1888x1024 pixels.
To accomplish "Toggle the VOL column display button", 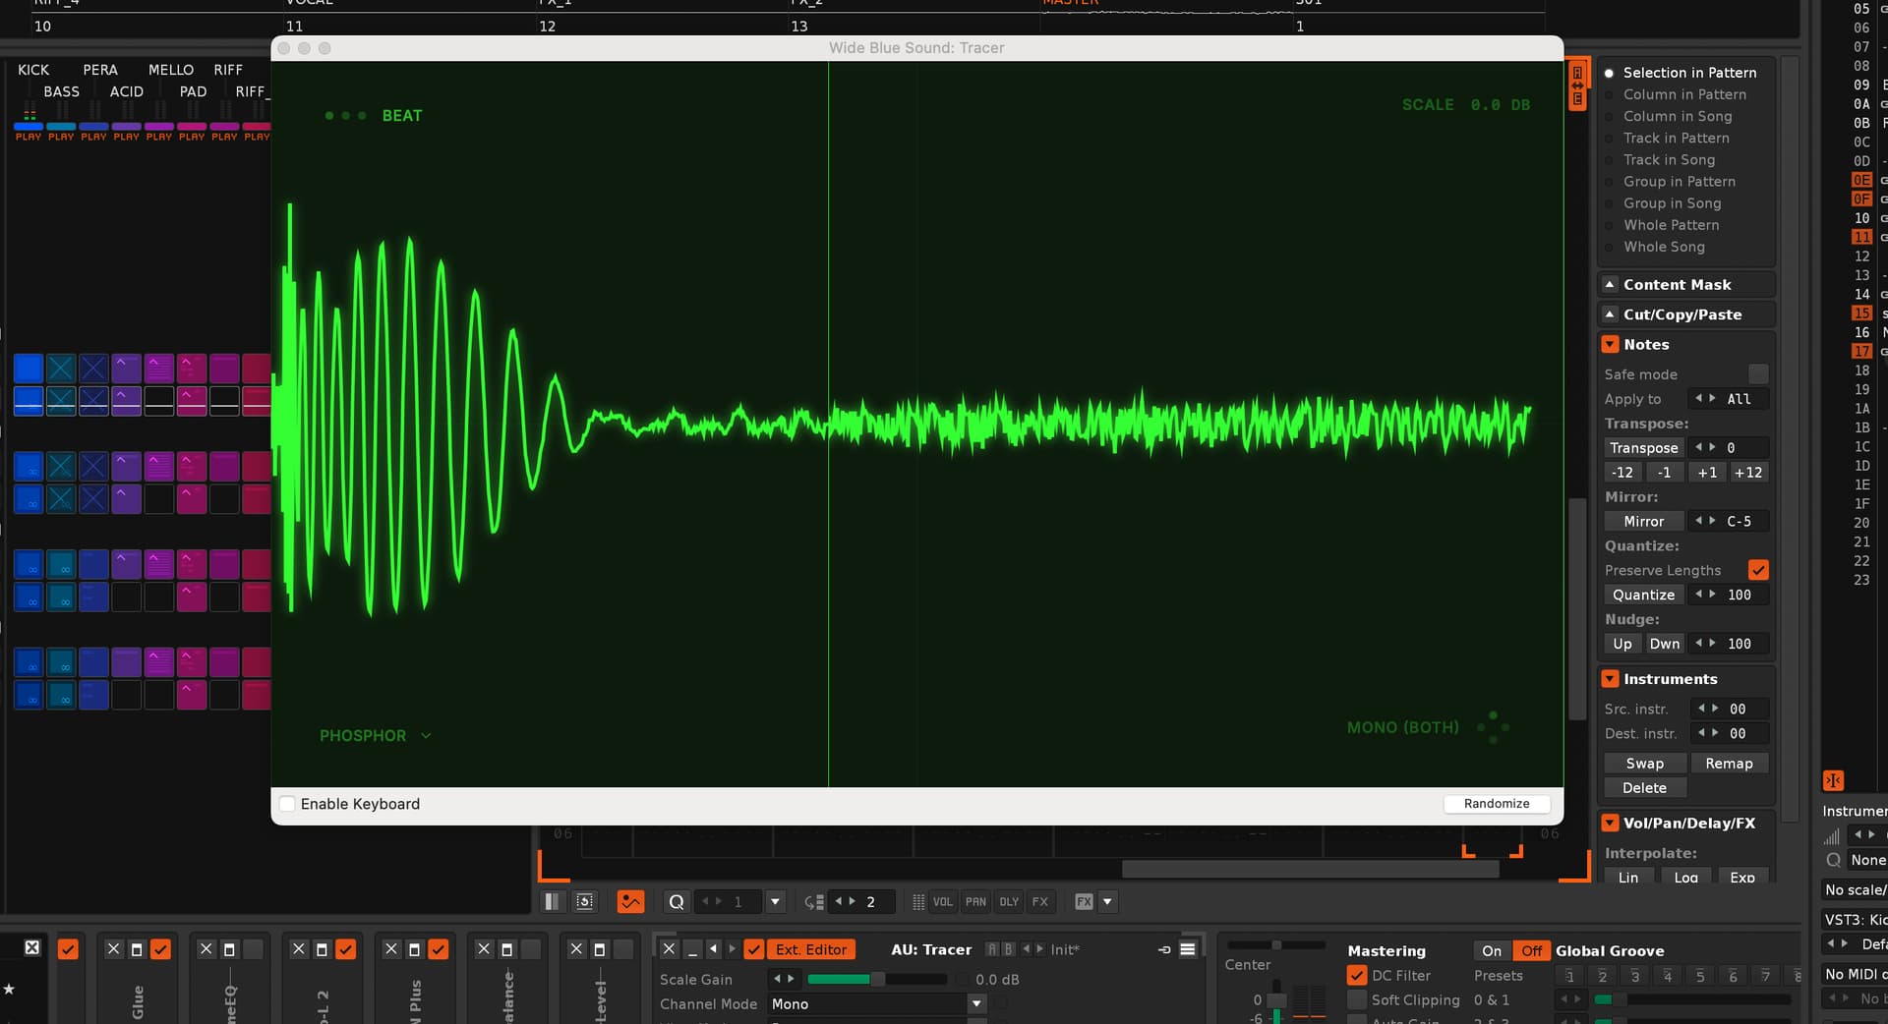I will [x=942, y=902].
